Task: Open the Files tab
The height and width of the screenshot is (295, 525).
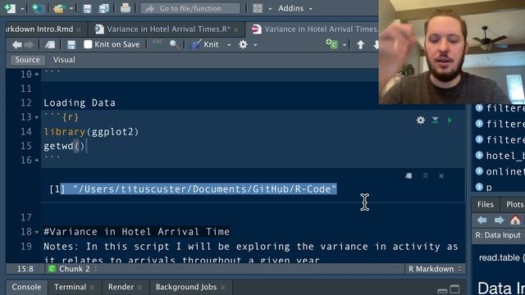Action: [485, 204]
